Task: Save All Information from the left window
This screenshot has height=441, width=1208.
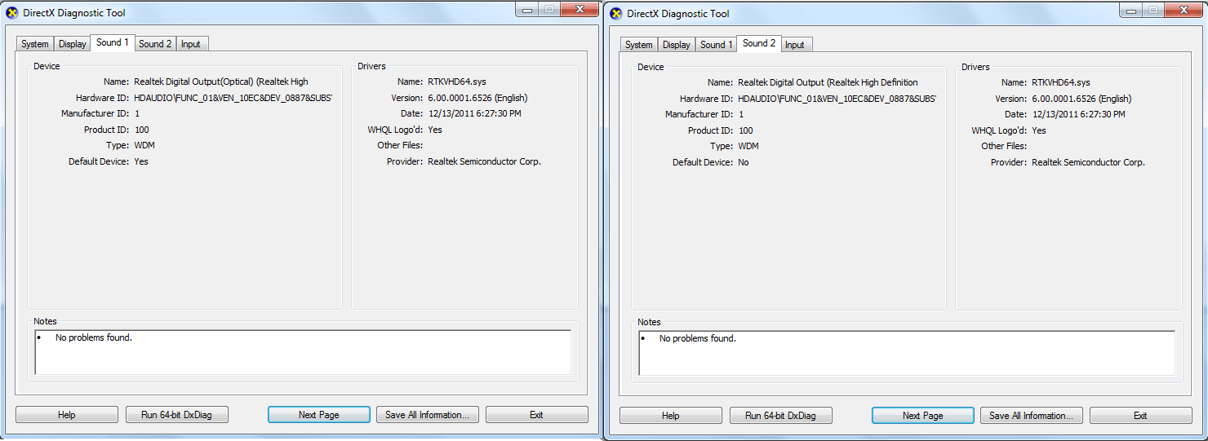Action: (x=427, y=415)
